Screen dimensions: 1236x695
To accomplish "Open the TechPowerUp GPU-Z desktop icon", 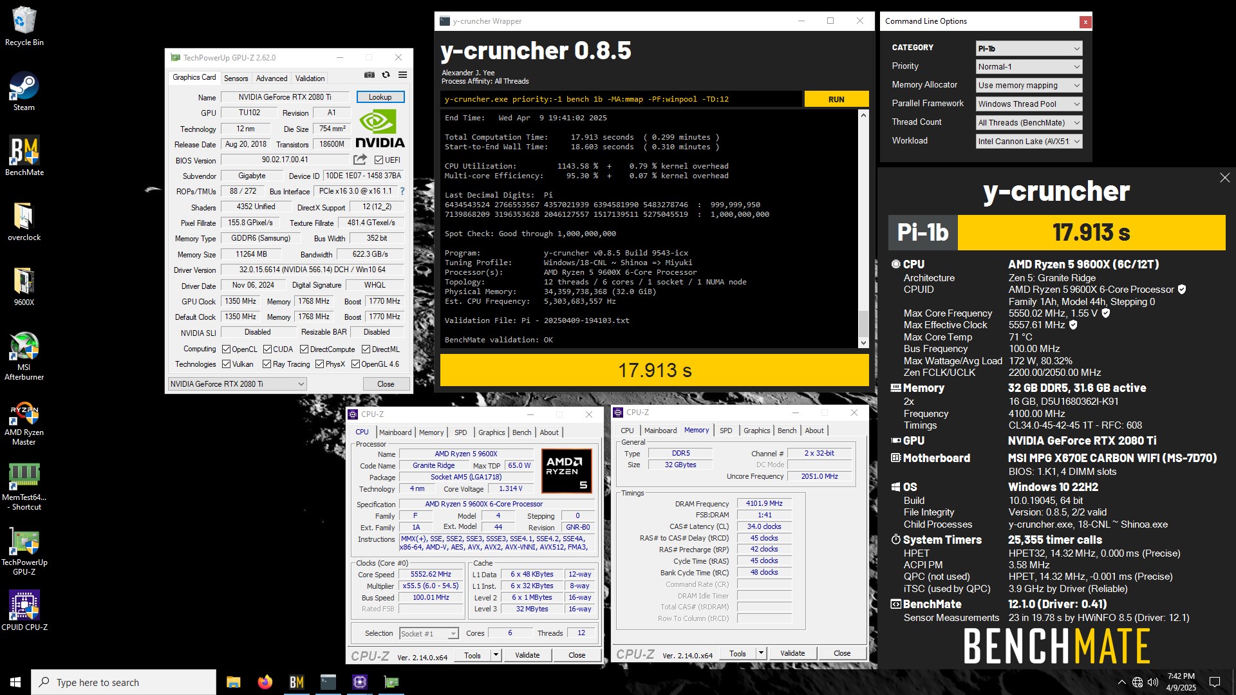I will [x=24, y=552].
